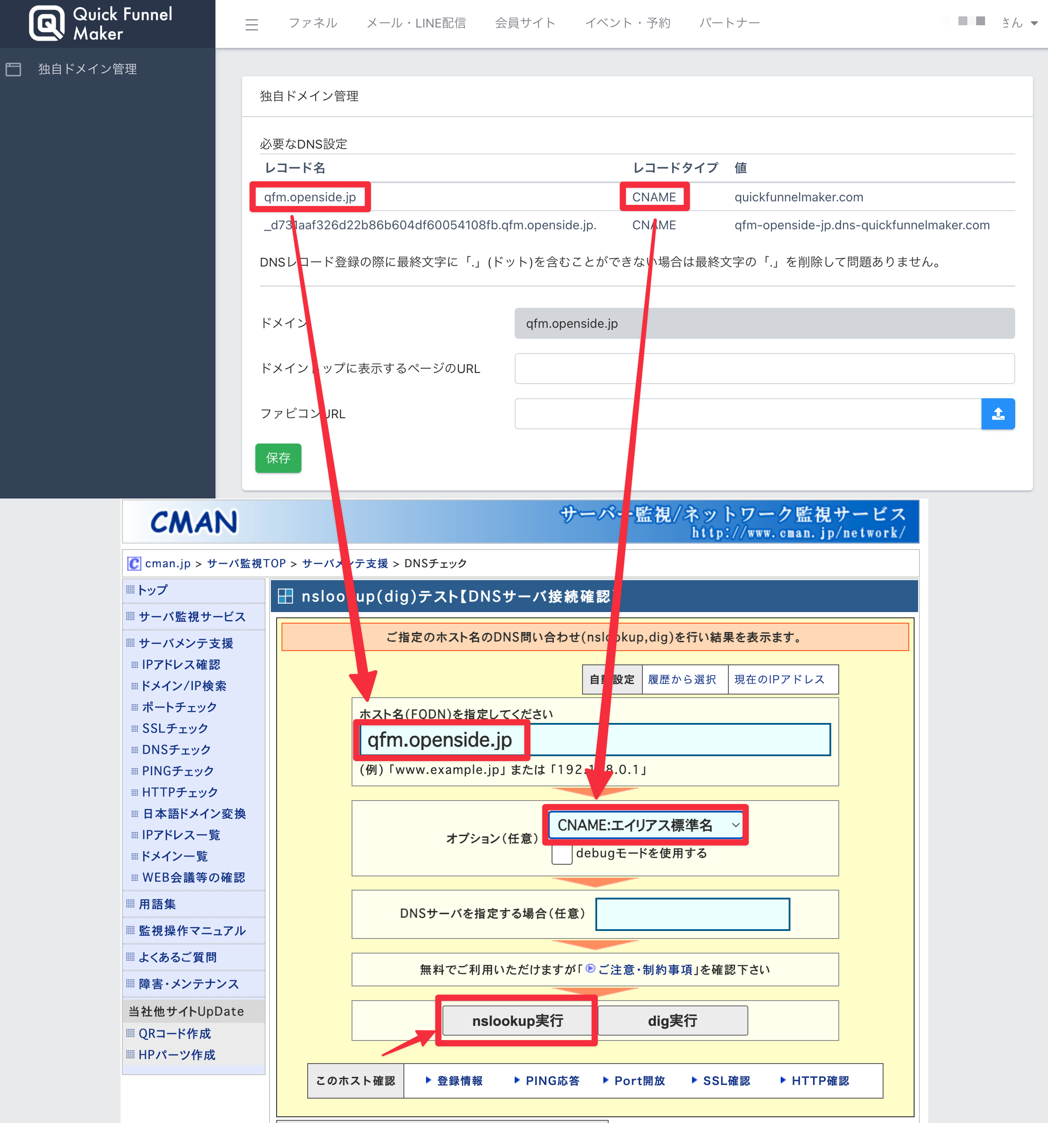Click the 独自ドメイン管理 sidebar window icon
The image size is (1048, 1123).
(x=14, y=69)
